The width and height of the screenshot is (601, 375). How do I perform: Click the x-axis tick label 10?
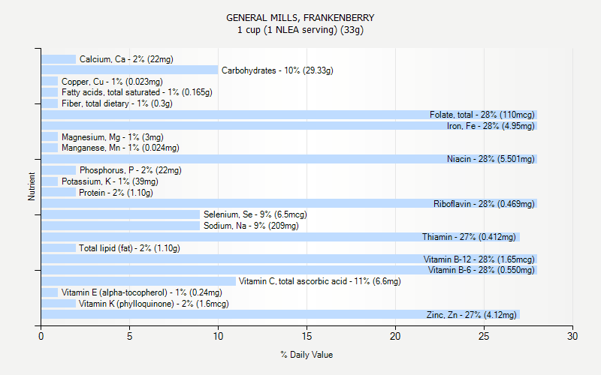click(x=218, y=336)
